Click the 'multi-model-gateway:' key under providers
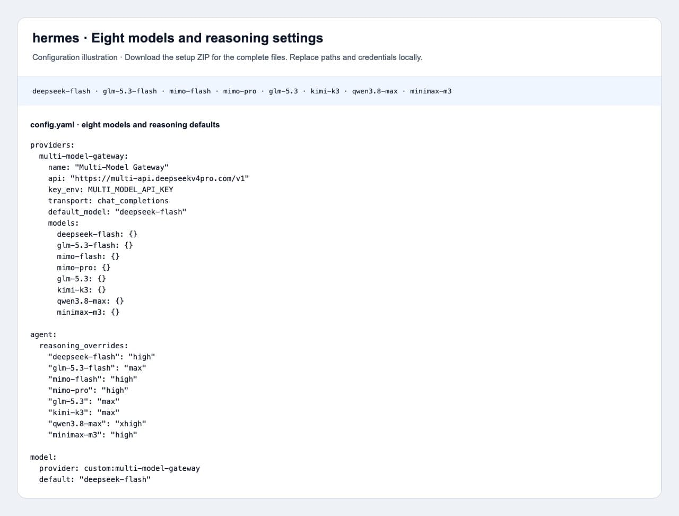This screenshot has width=679, height=516. pyautogui.click(x=84, y=156)
